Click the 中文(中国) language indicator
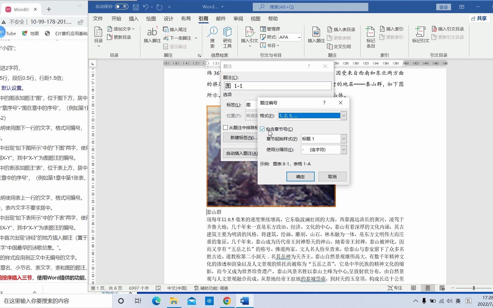Viewport: 493px width, 308px height. [177, 288]
